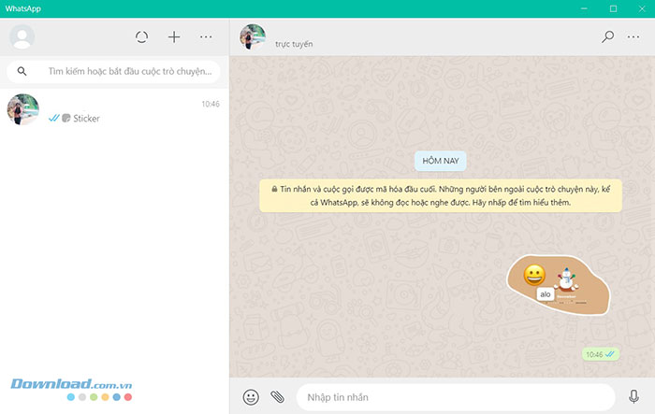
Task: Close the WhatsApp window
Action: coord(642,8)
